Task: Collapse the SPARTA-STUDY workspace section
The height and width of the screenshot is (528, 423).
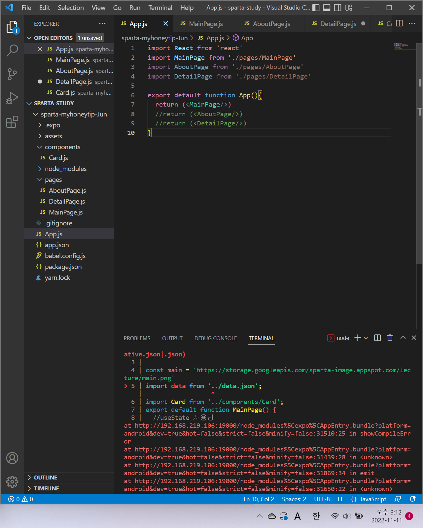Action: [x=29, y=103]
